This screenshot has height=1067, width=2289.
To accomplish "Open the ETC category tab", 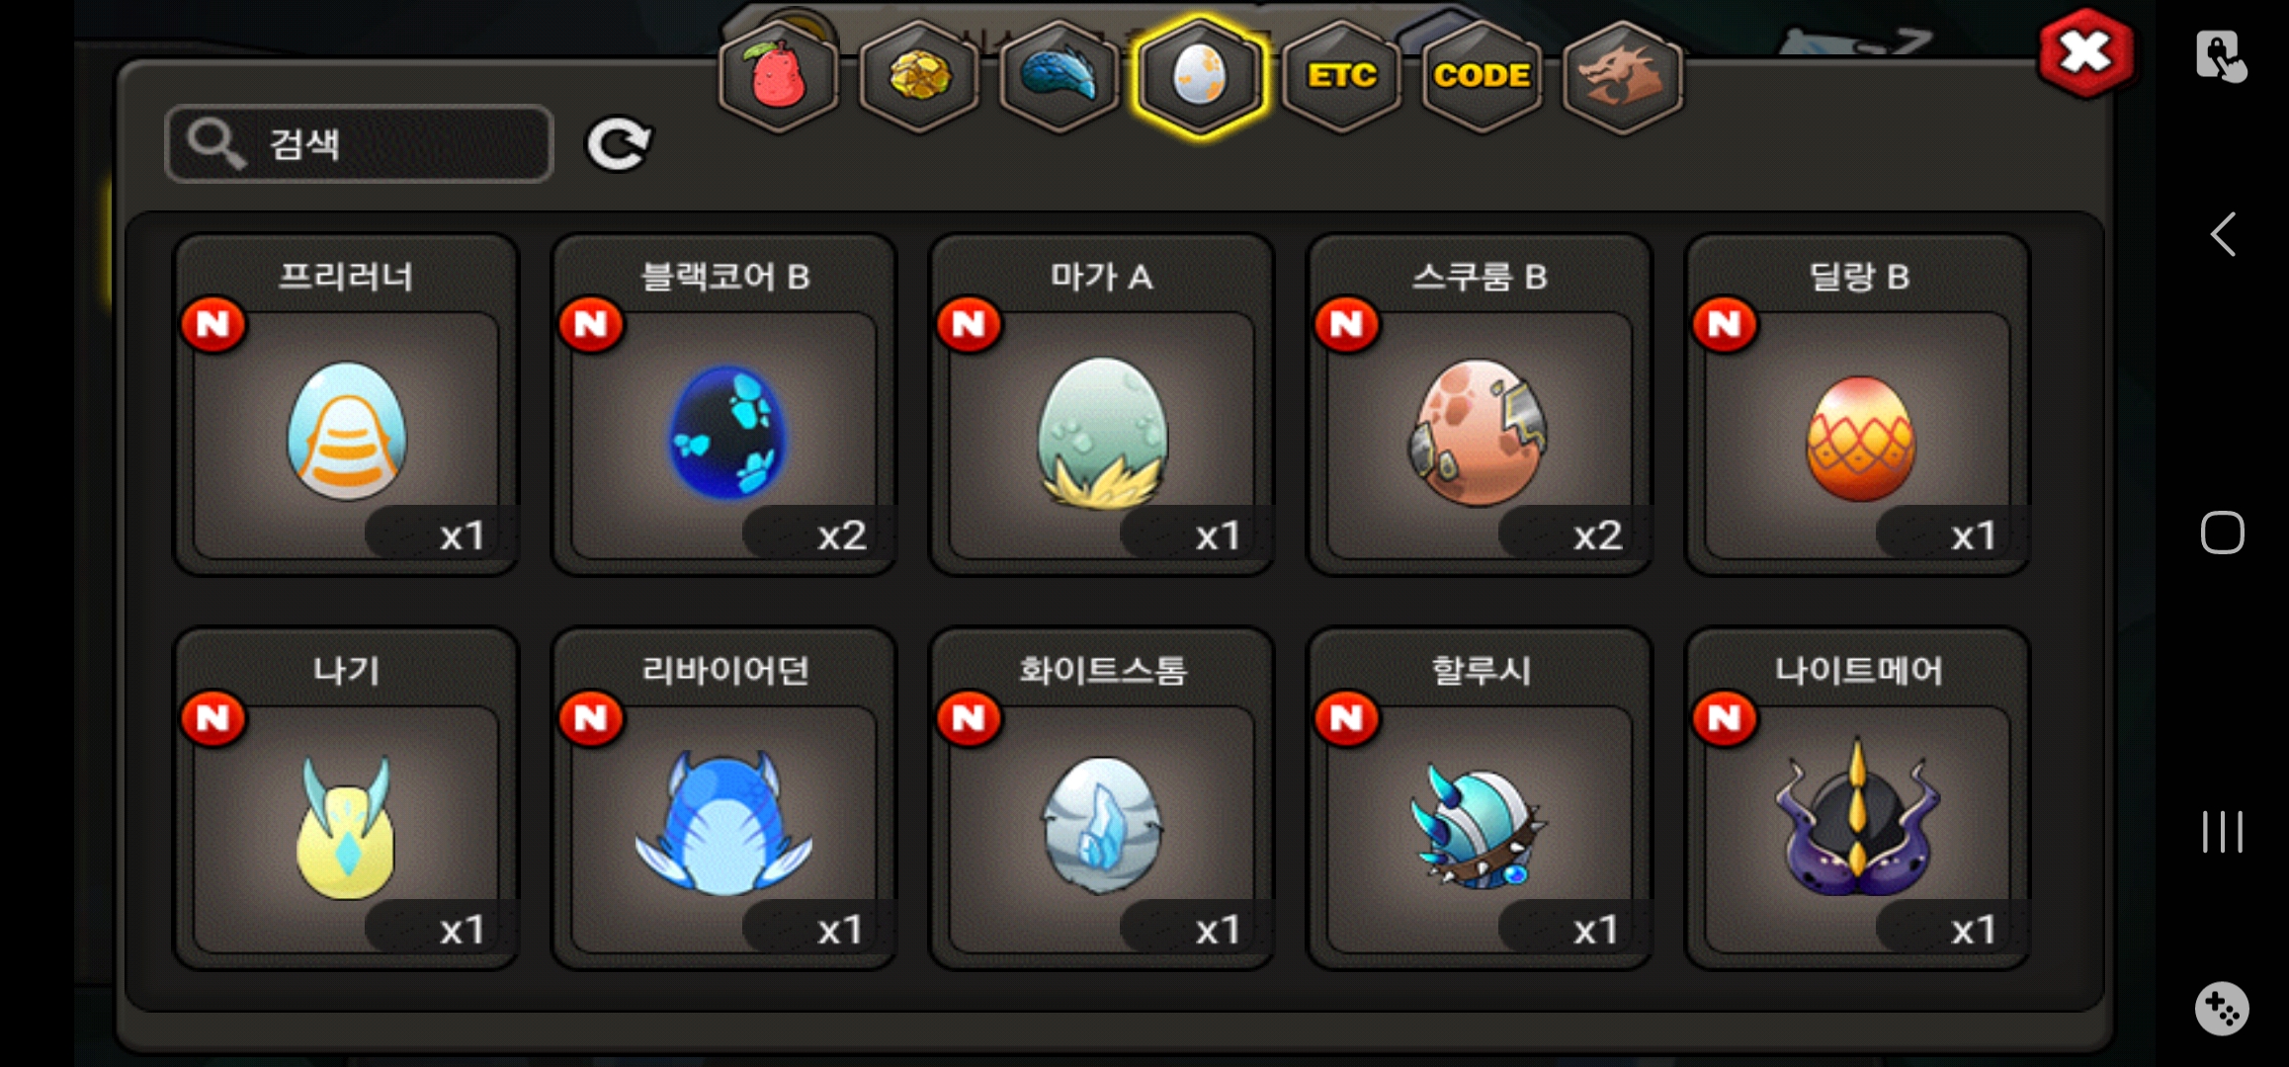I will click(1341, 76).
